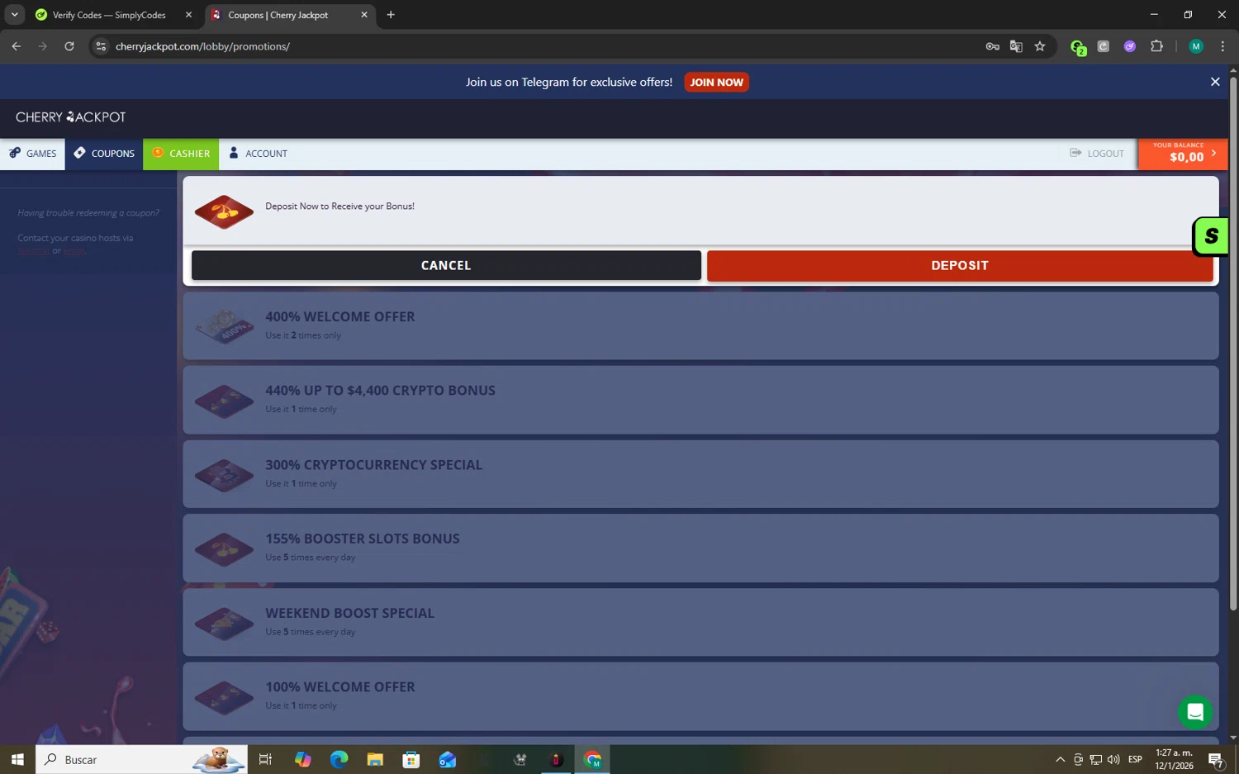Viewport: 1239px width, 774px height.
Task: Select the 440% up to $4,400 Crypto Bonus coupon
Action: point(700,400)
